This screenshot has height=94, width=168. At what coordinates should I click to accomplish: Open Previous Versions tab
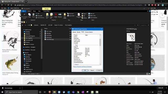pyautogui.click(x=89, y=32)
